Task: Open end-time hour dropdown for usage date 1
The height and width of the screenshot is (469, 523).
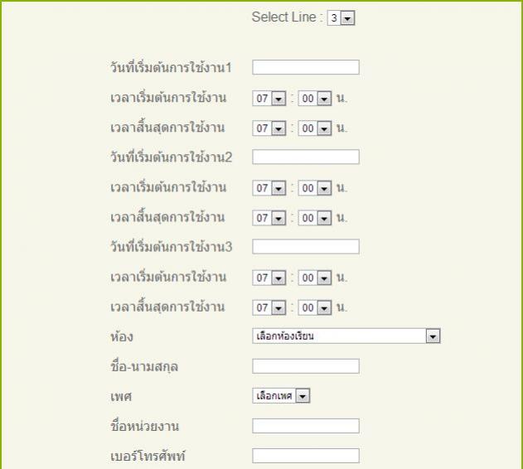Action: [x=269, y=128]
